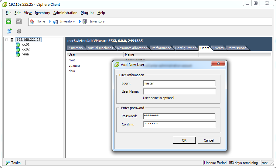Sort by the User column header

pos(95,55)
